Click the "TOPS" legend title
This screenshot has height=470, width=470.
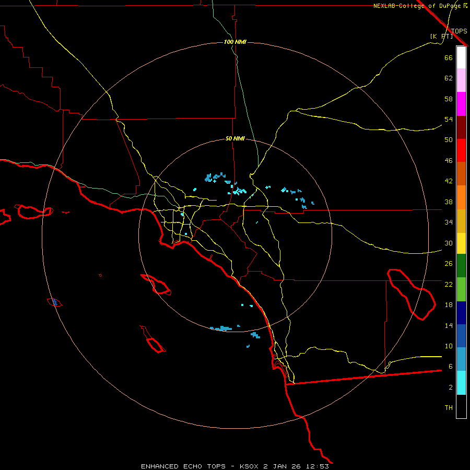point(459,31)
